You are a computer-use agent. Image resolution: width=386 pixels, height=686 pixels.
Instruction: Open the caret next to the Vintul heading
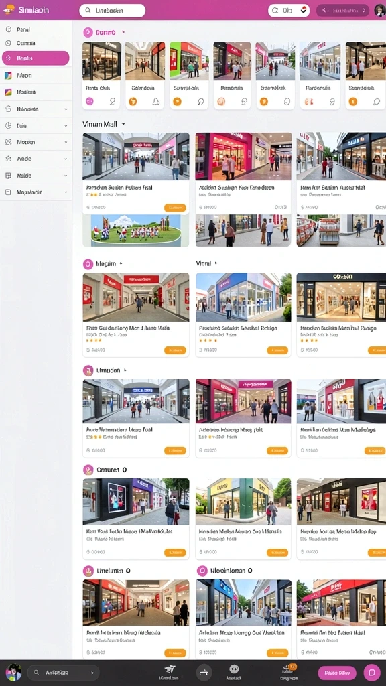click(x=216, y=263)
